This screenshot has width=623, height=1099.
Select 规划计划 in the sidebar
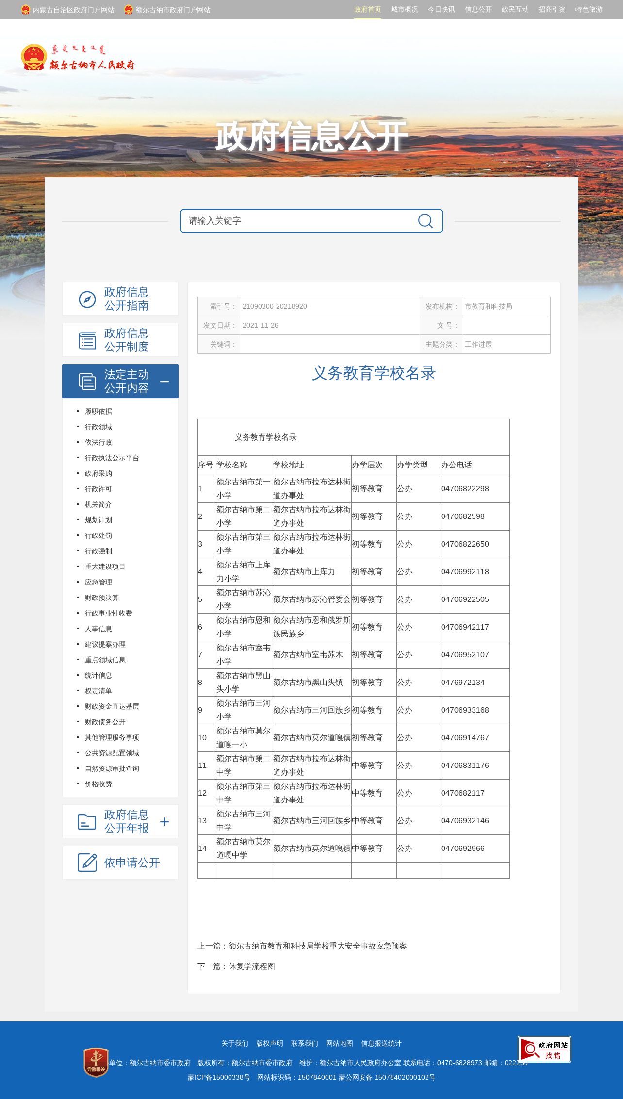[98, 520]
